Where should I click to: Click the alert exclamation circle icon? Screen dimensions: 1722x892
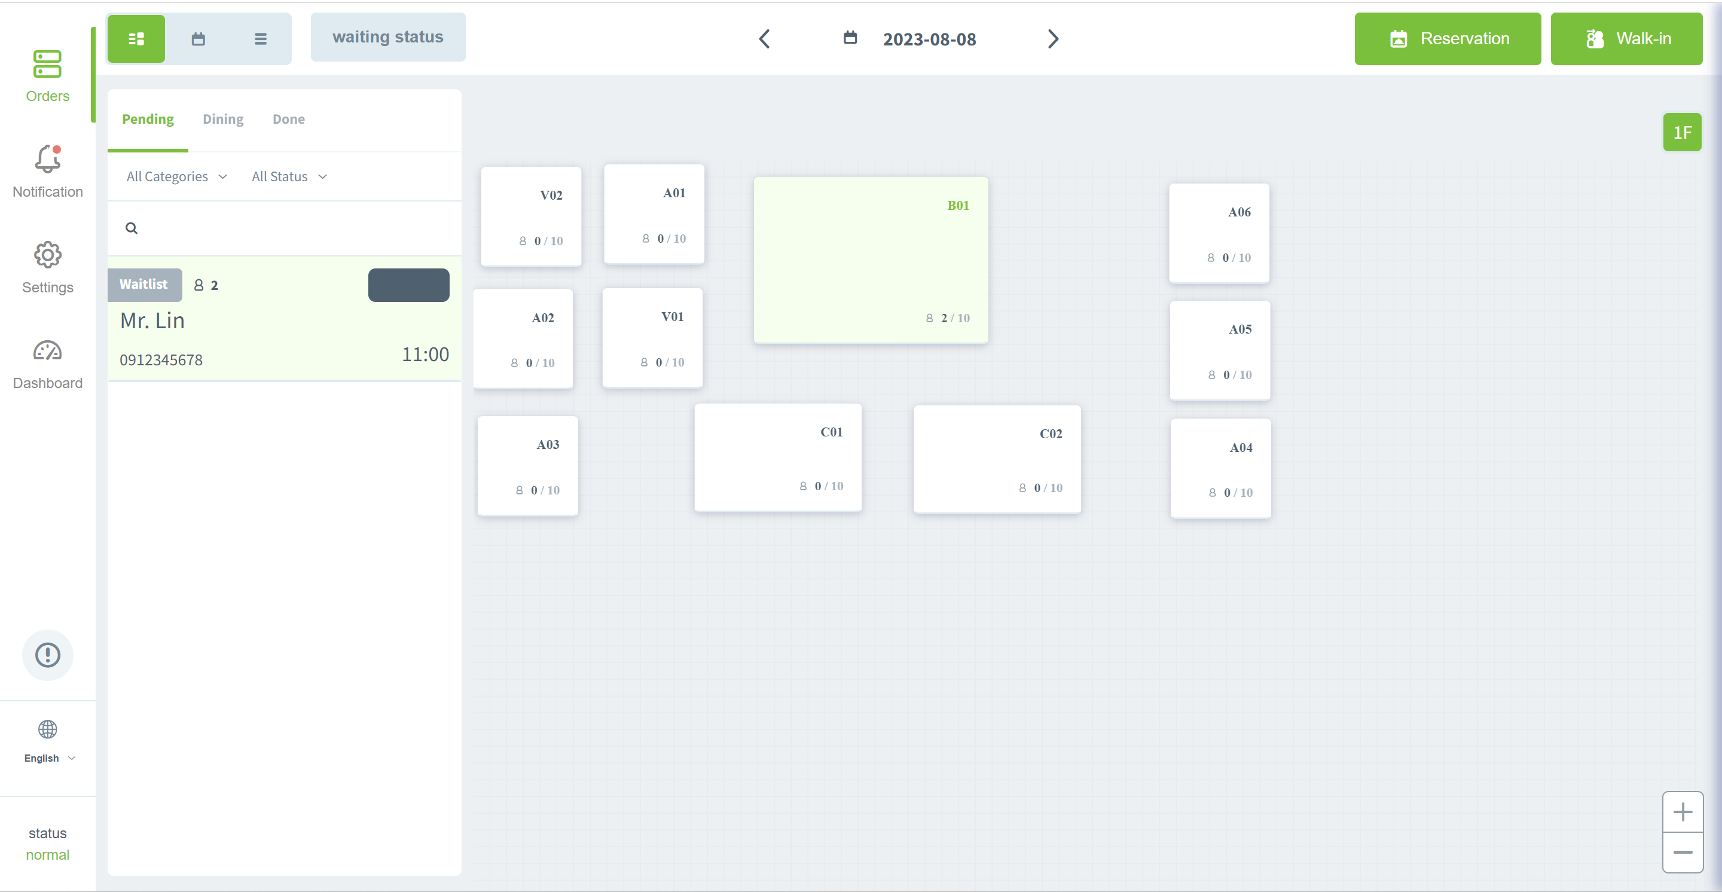coord(47,655)
